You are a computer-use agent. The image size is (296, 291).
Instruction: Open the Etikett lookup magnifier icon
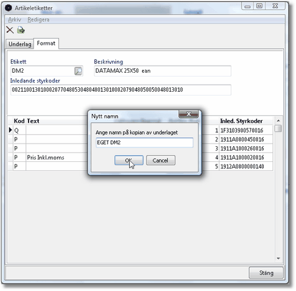(78, 71)
